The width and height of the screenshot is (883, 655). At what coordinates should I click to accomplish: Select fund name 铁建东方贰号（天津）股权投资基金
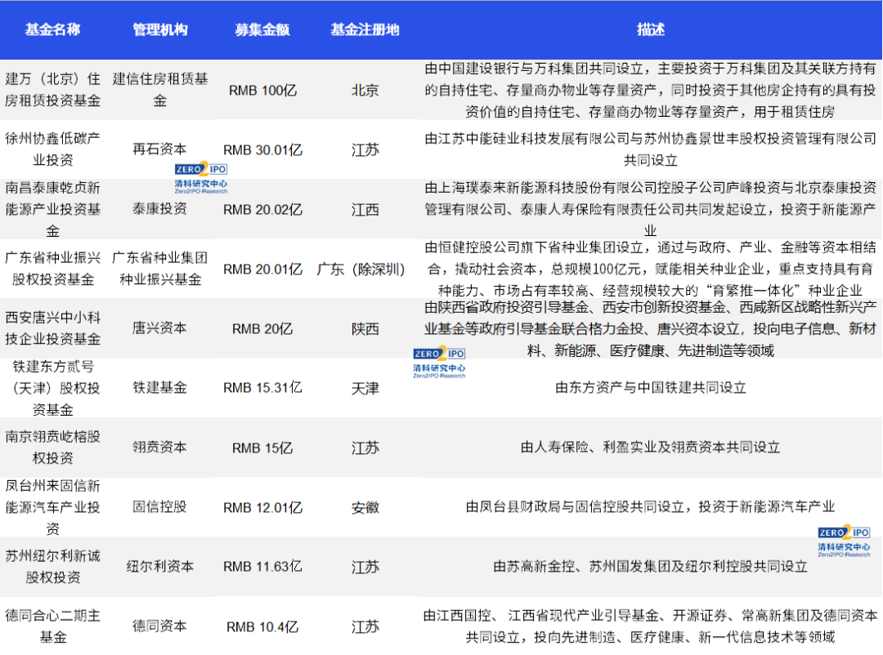click(x=52, y=388)
